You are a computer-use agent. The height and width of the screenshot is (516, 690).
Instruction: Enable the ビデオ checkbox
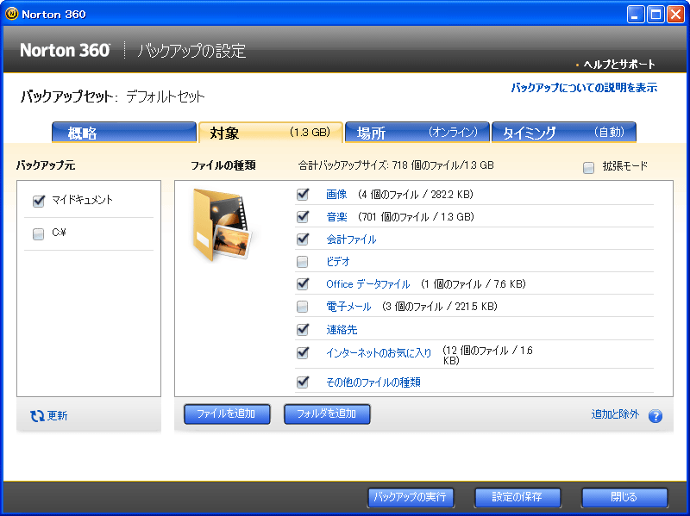pos(303,262)
